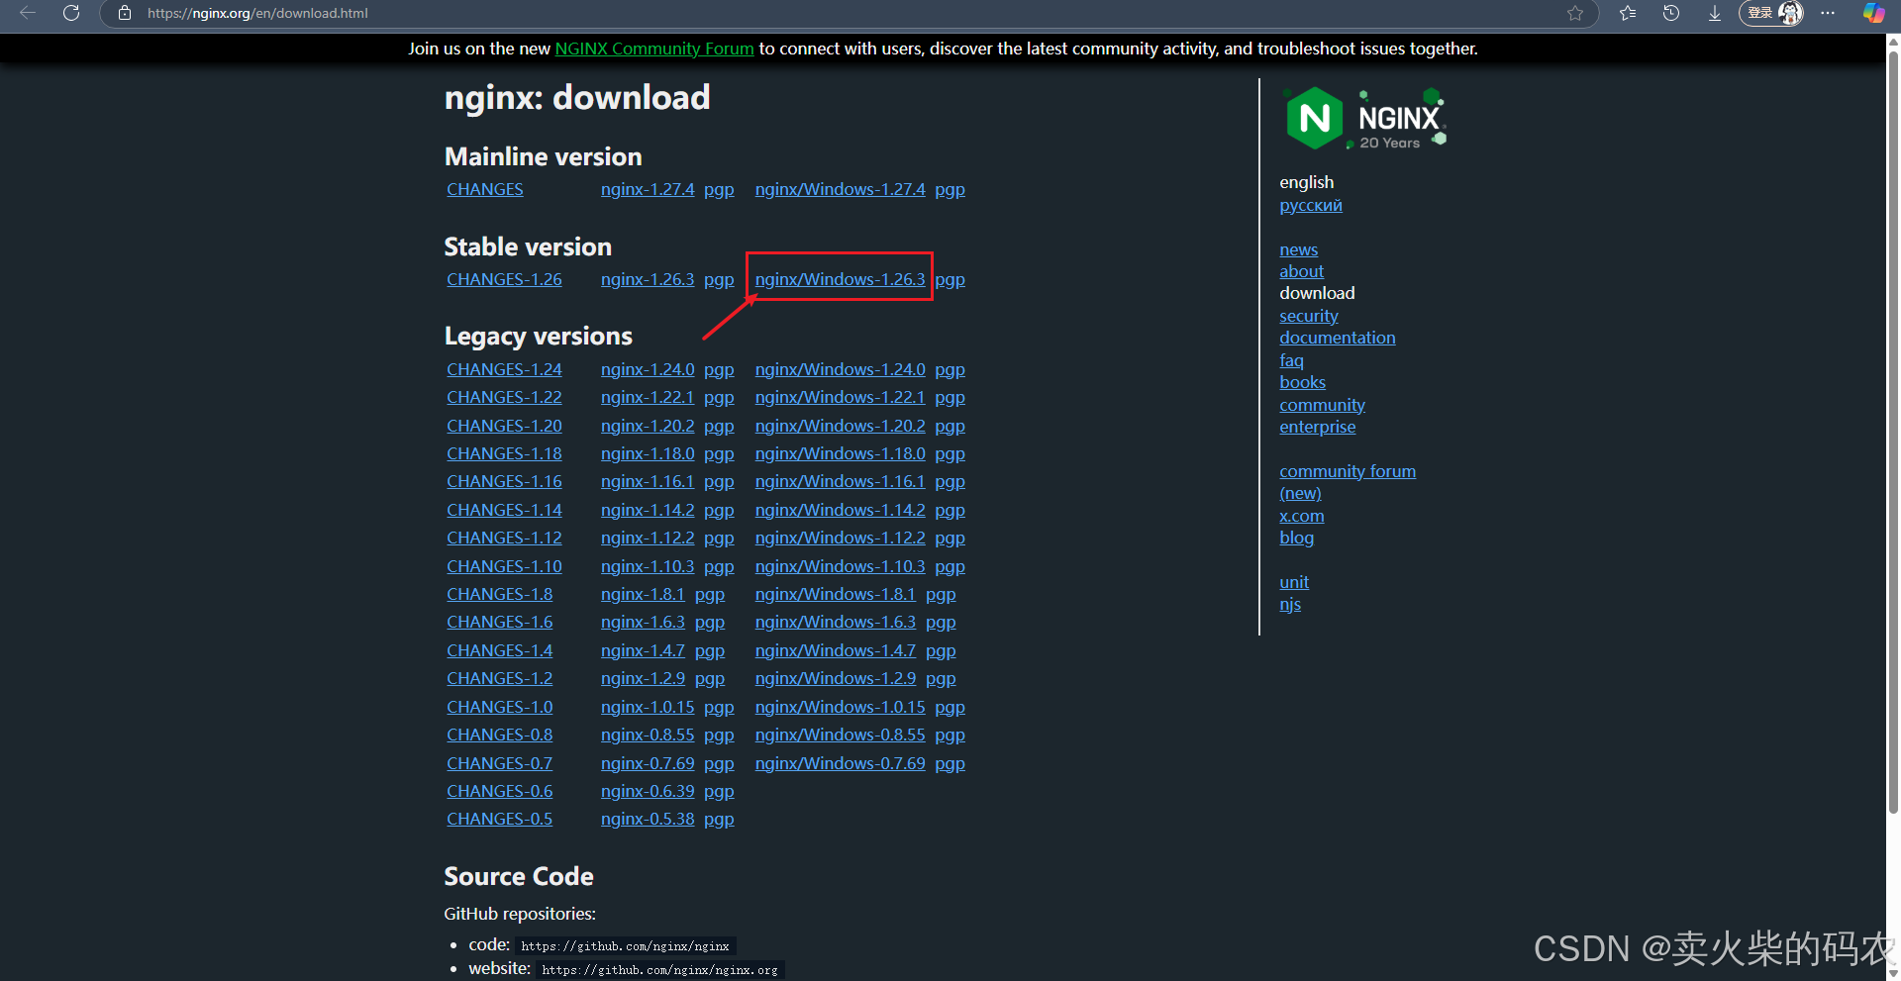Download nginx/Windows-1.12.2

840,538
